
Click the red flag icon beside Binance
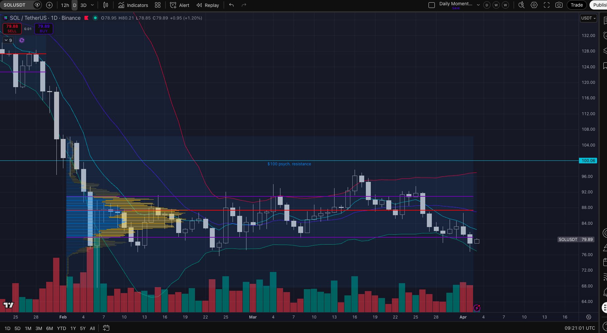86,18
